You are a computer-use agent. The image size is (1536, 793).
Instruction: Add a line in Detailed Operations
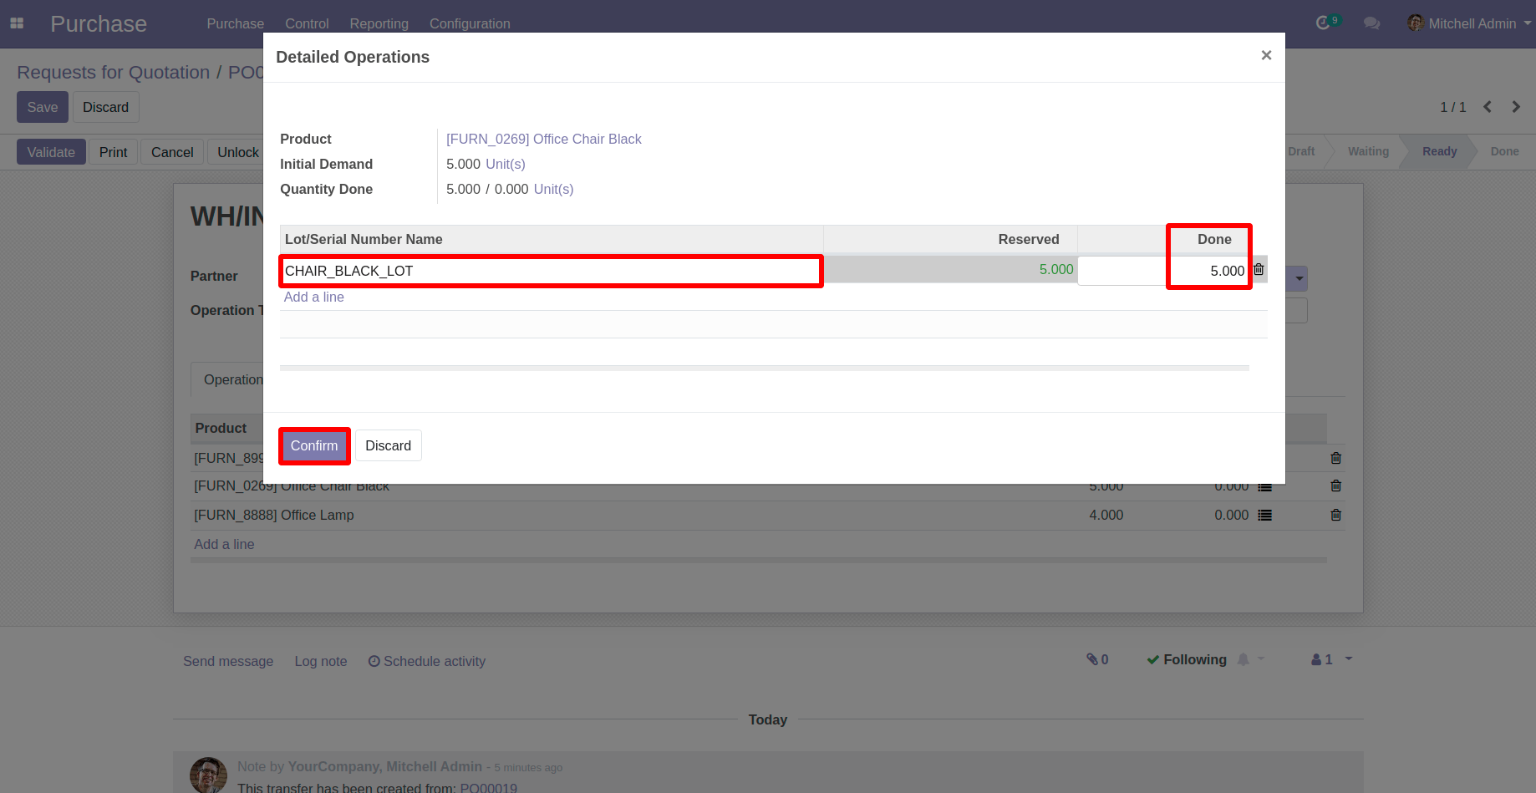(313, 297)
